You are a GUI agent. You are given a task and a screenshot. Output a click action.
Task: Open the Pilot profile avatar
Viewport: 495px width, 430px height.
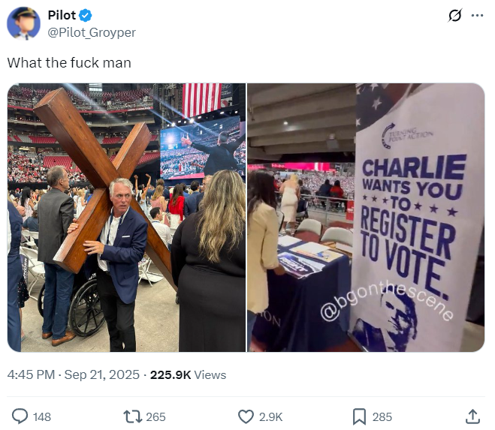click(24, 24)
